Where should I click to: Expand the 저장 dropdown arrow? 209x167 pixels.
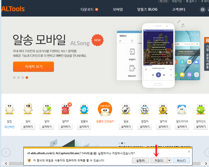pos(169,160)
